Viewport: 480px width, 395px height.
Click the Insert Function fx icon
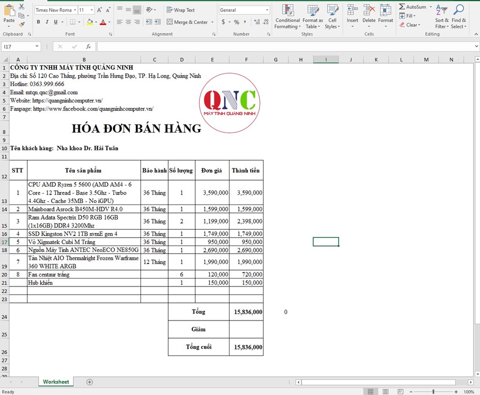tap(88, 46)
